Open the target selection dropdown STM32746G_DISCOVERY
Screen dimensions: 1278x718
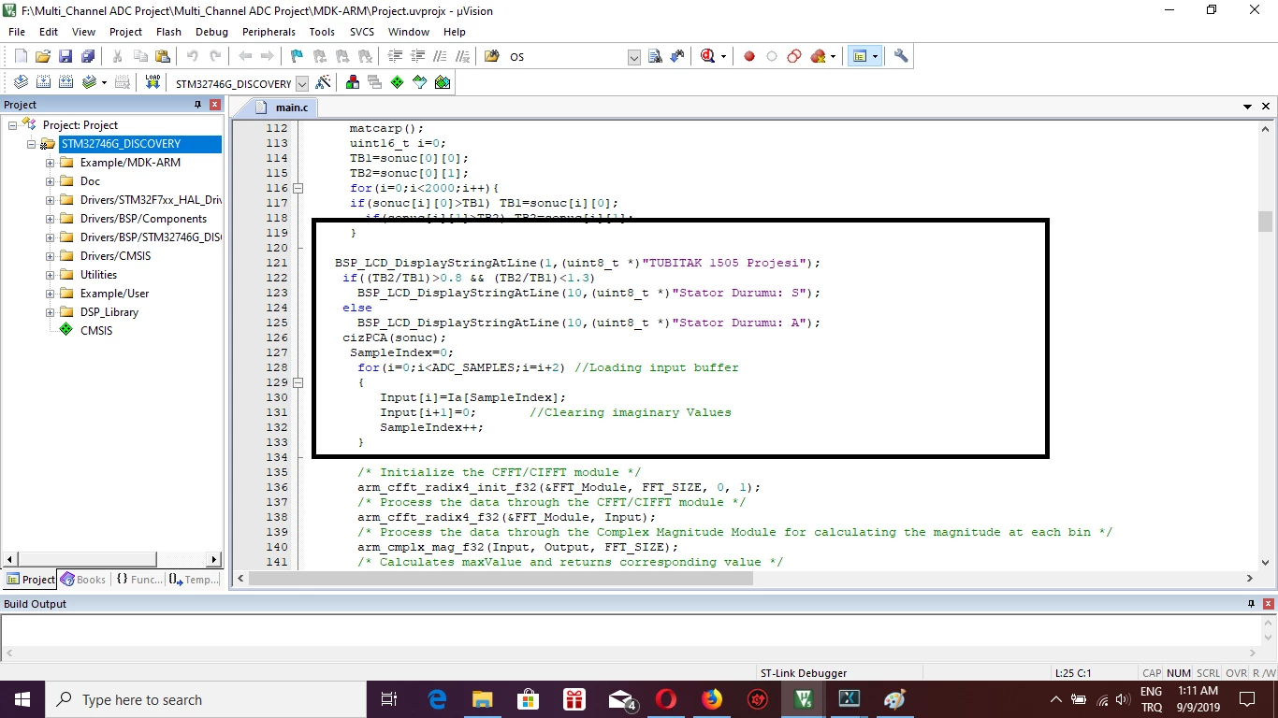[x=301, y=83]
